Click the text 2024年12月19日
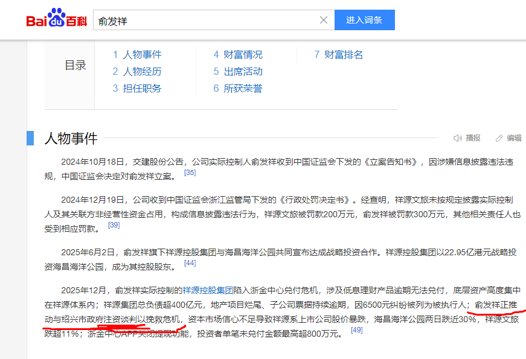This screenshot has height=359, width=526. point(92,200)
